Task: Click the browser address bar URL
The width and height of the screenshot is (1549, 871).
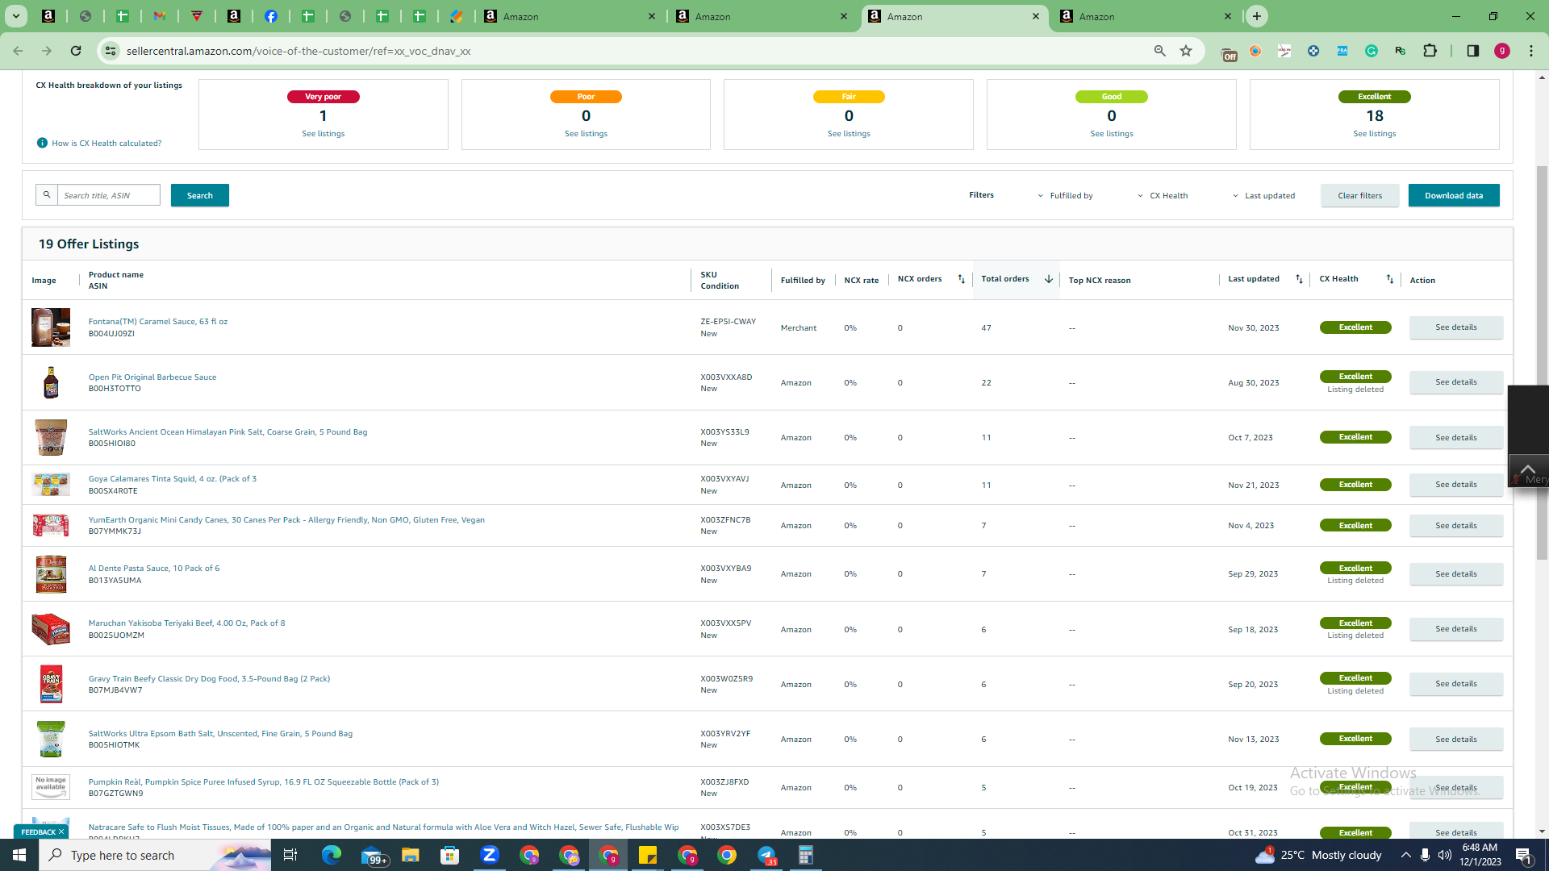Action: [x=299, y=51]
